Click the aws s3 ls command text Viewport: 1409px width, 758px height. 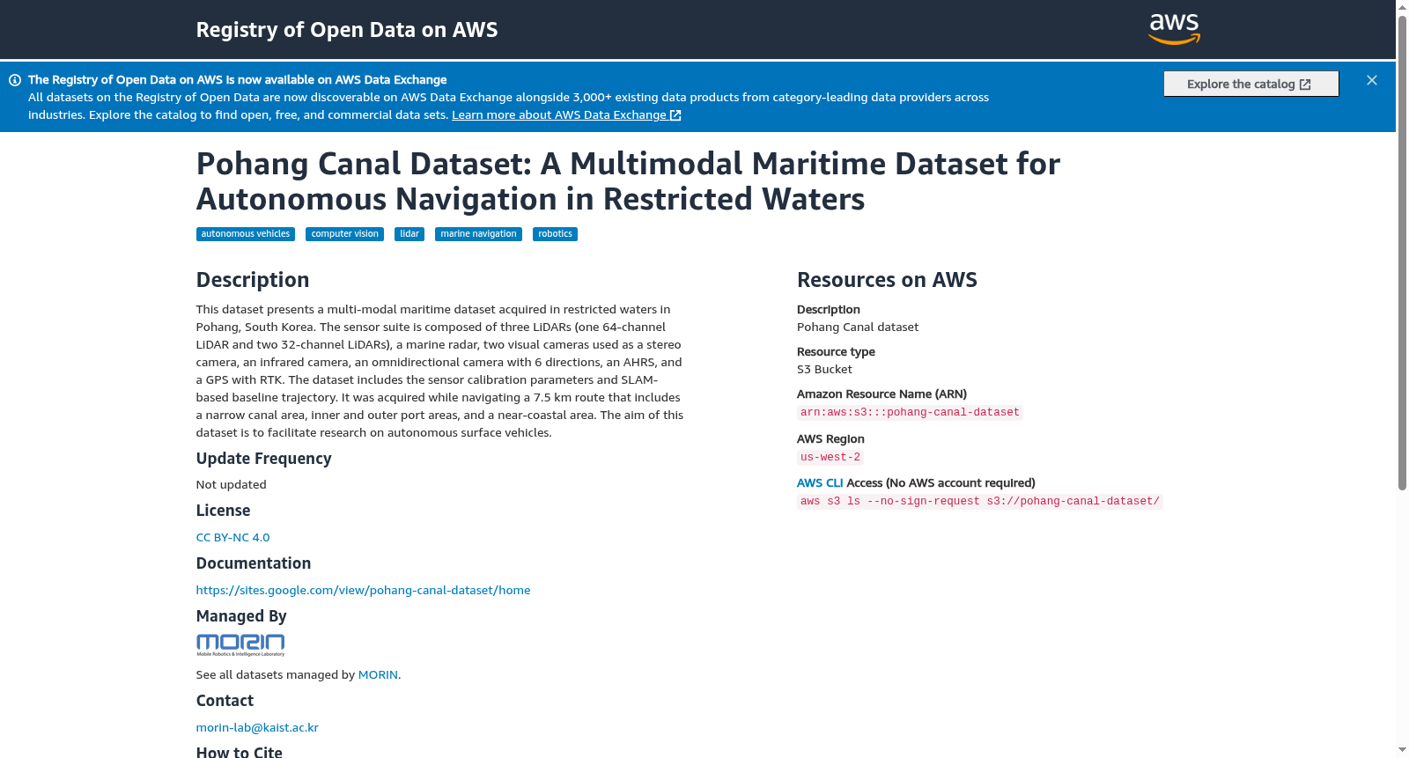click(980, 501)
